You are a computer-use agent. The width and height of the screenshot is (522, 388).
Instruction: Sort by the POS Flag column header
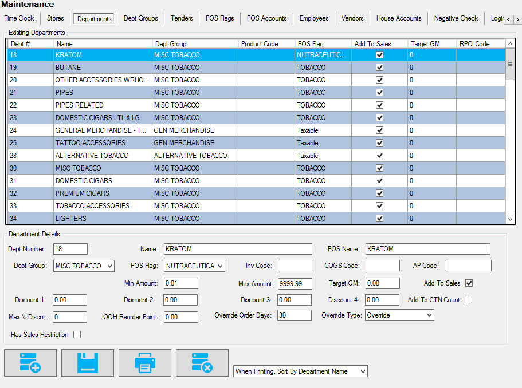[x=323, y=44]
